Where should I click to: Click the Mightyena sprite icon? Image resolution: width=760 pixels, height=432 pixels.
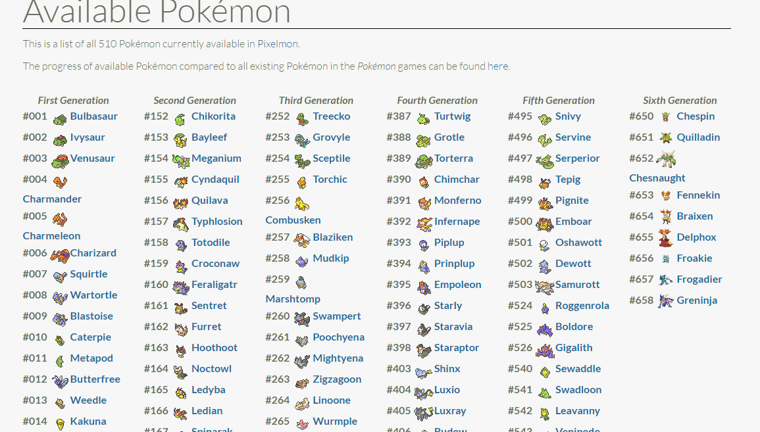coord(302,361)
